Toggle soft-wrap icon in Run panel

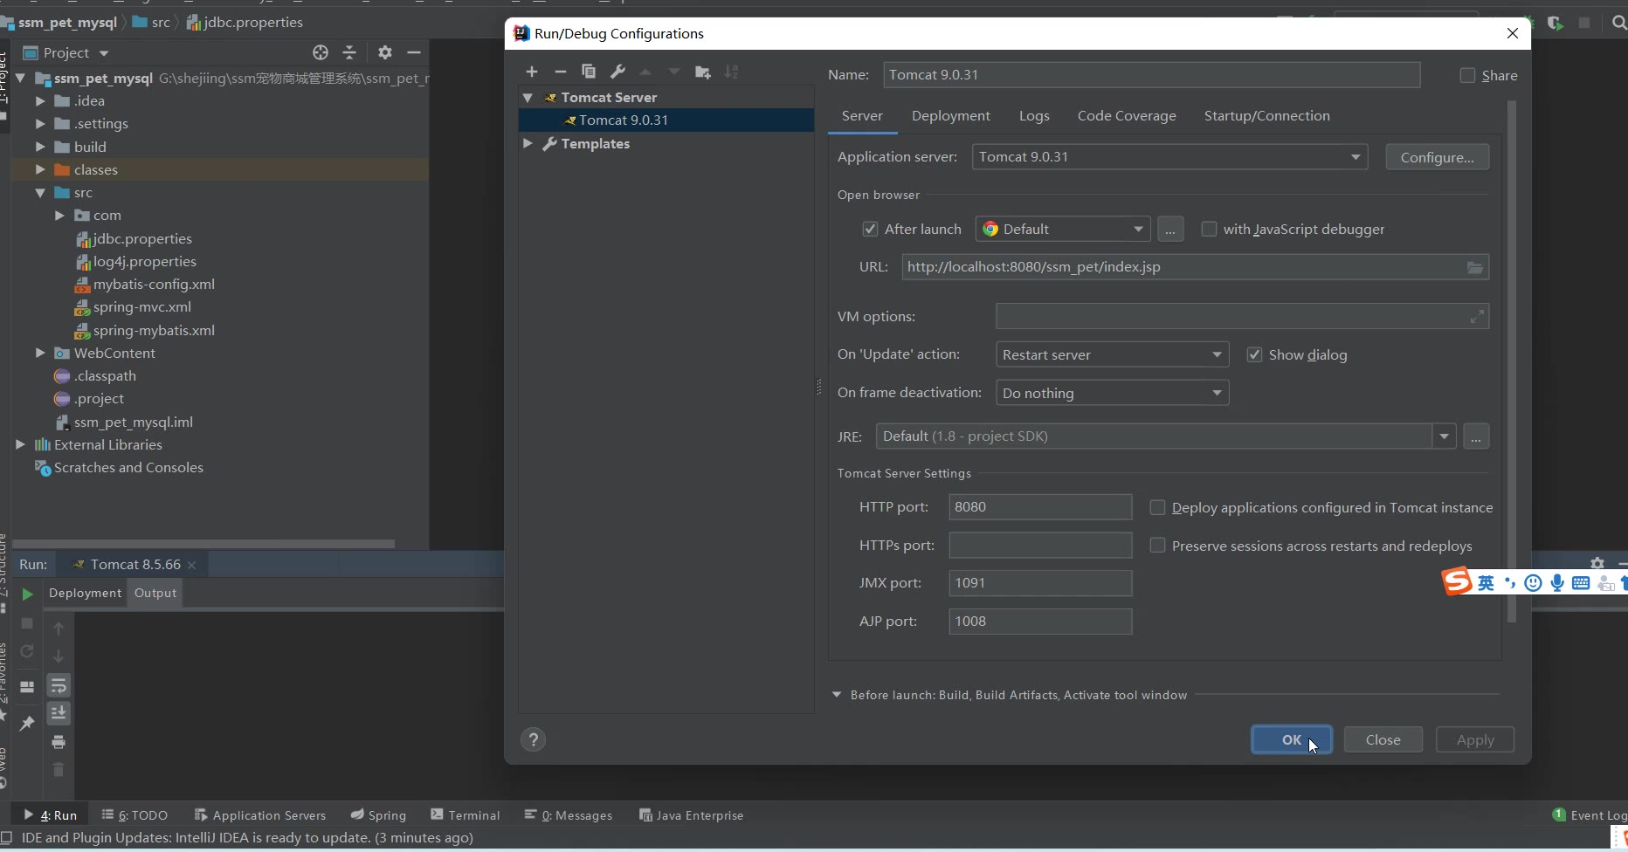click(x=59, y=685)
